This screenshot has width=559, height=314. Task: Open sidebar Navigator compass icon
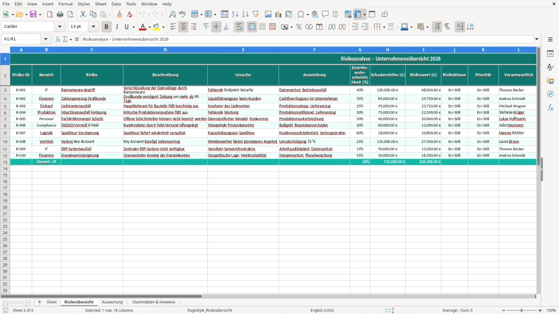pos(551,94)
